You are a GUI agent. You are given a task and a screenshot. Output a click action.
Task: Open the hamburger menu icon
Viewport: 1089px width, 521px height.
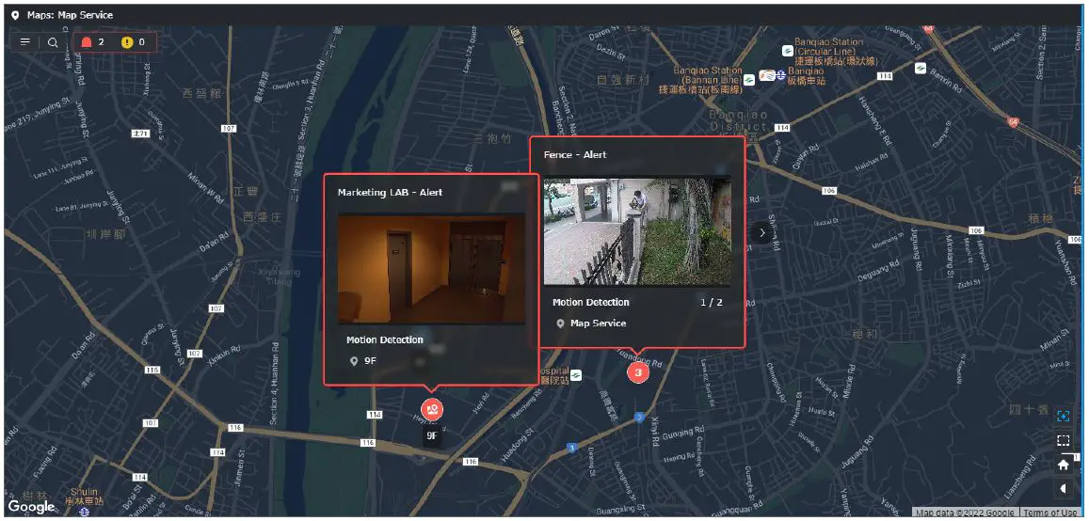(x=25, y=42)
